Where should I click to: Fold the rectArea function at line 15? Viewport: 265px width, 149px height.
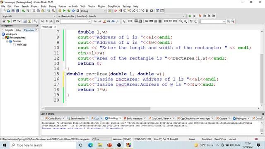pyautogui.click(x=65, y=74)
